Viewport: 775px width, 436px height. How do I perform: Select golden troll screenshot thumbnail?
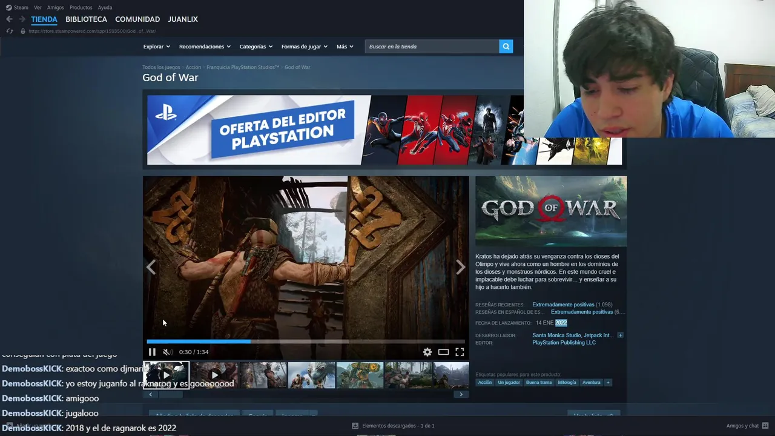point(360,375)
